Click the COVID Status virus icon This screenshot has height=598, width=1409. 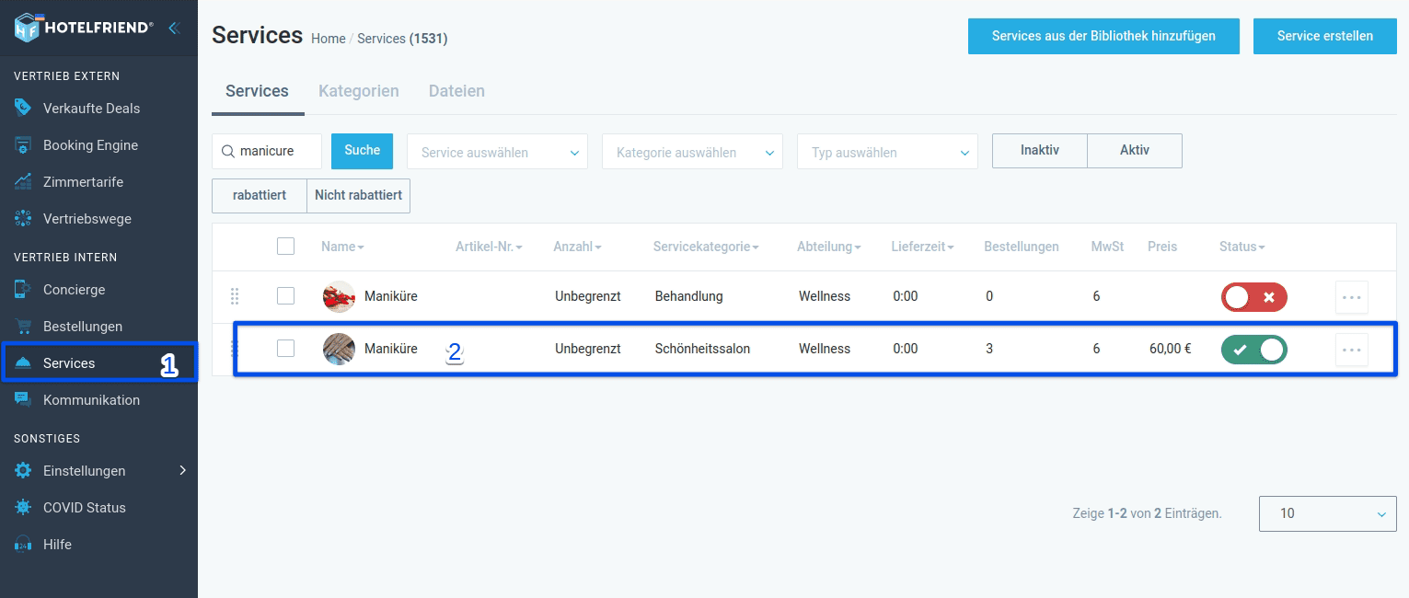[x=23, y=507]
